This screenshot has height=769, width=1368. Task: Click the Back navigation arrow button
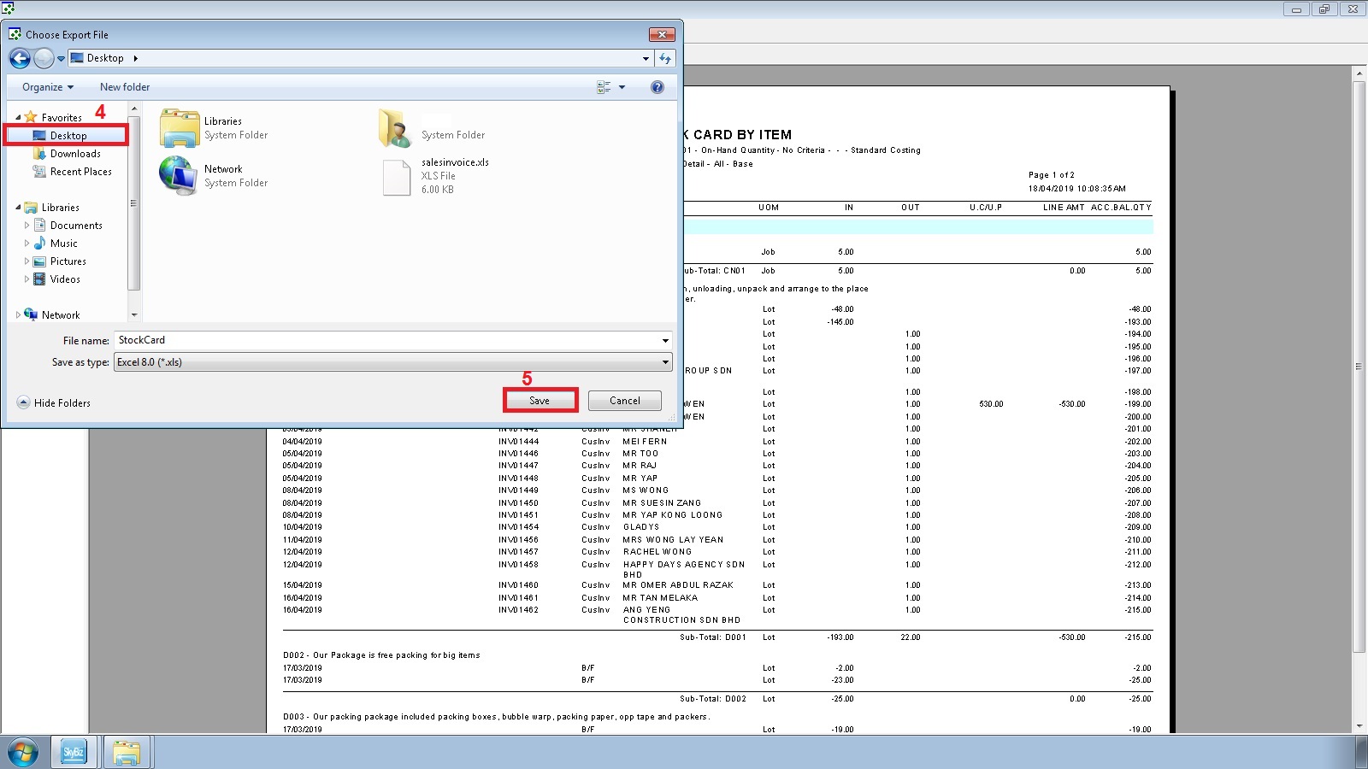[x=20, y=58]
